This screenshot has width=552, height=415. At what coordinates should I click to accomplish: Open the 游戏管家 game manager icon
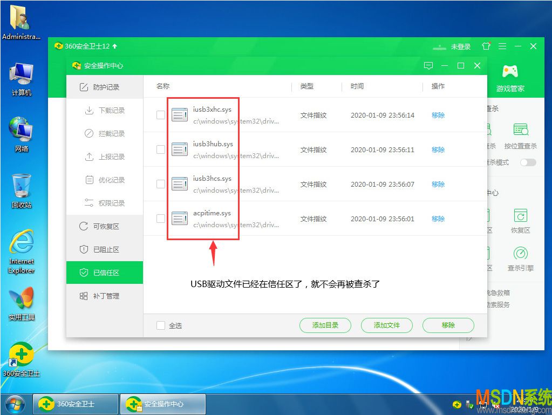pyautogui.click(x=510, y=71)
